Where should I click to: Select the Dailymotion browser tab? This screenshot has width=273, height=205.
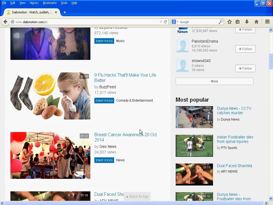click(x=32, y=12)
